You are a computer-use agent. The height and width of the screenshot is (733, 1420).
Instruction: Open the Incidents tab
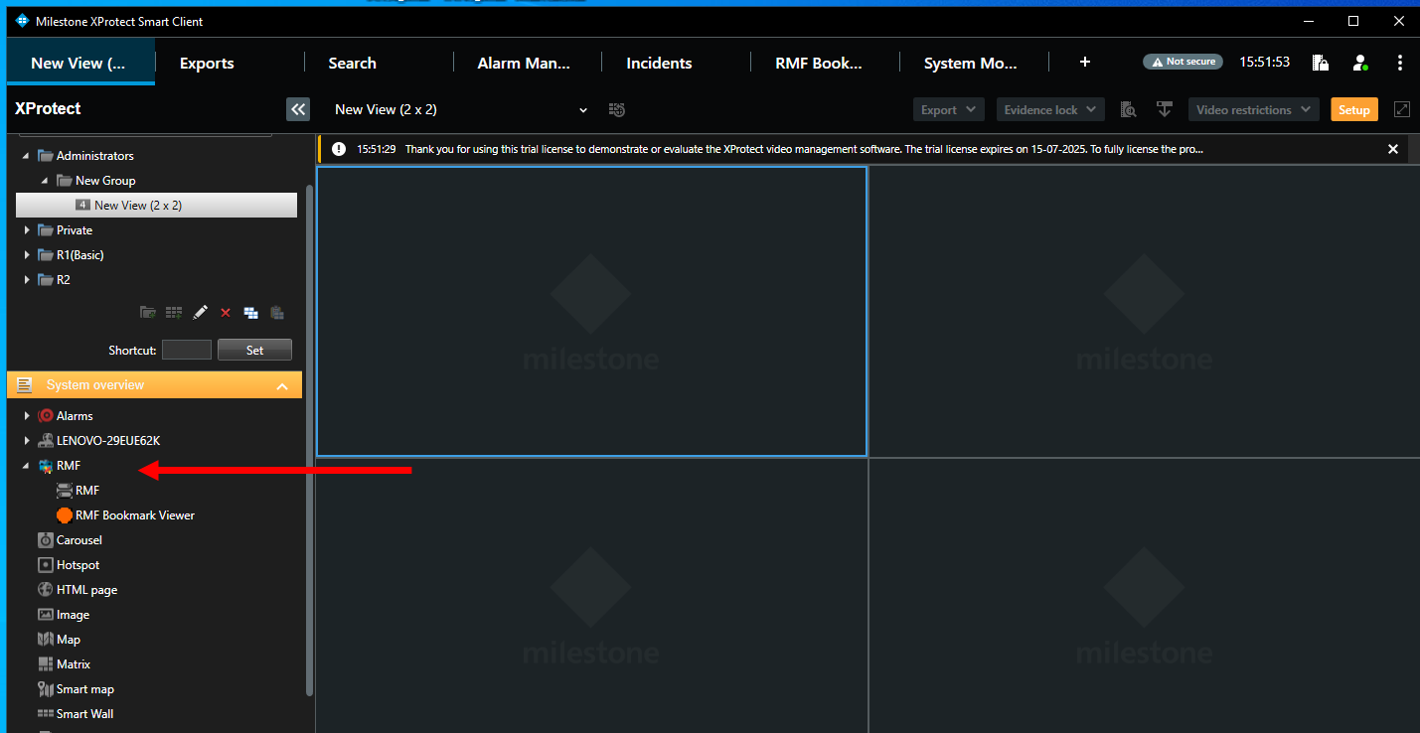[659, 63]
